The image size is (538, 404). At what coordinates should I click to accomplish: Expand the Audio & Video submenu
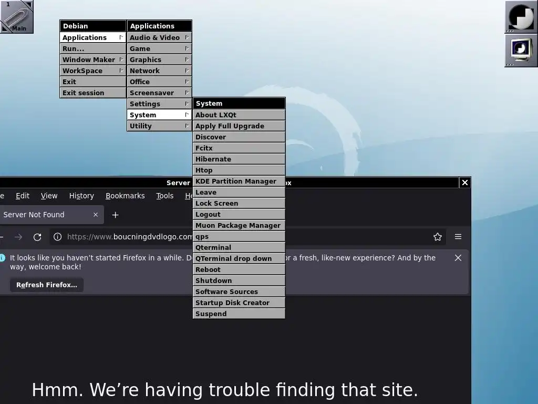(159, 37)
